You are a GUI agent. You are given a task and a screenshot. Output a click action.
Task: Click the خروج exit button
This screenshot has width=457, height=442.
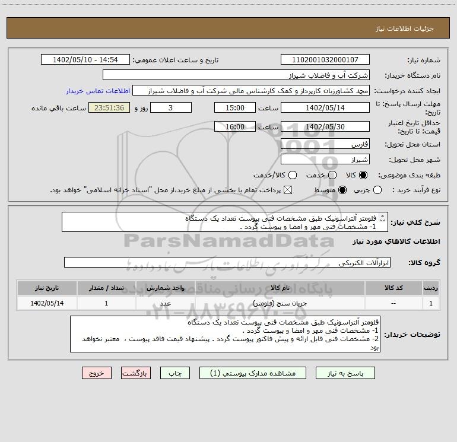[97, 373]
